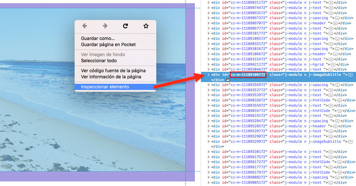Open Ver código fuente de la página
Image resolution: width=356 pixels, height=186 pixels.
pos(113,71)
